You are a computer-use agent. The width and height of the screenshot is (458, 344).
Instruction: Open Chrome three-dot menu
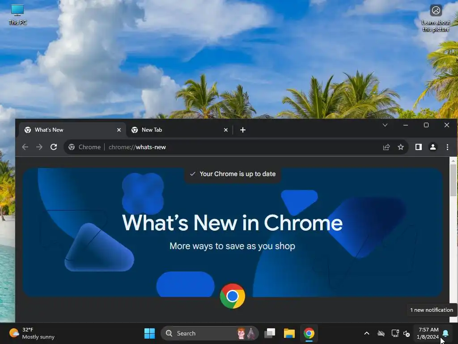point(447,147)
